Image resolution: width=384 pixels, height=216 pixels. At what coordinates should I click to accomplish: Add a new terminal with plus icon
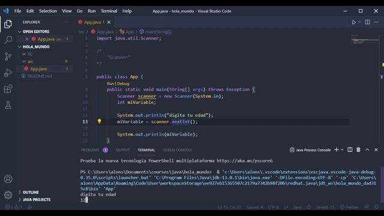click(337, 149)
